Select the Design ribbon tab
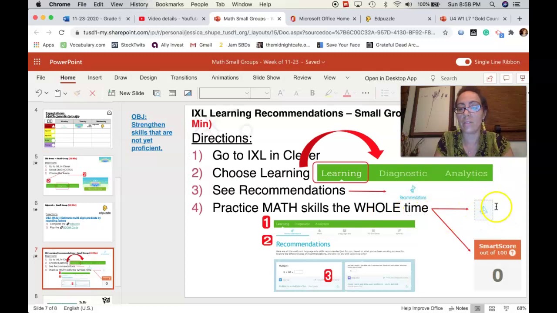The height and width of the screenshot is (313, 557). [x=148, y=78]
